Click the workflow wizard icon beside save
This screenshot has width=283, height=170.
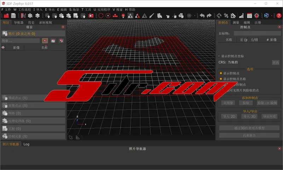click(23, 16)
